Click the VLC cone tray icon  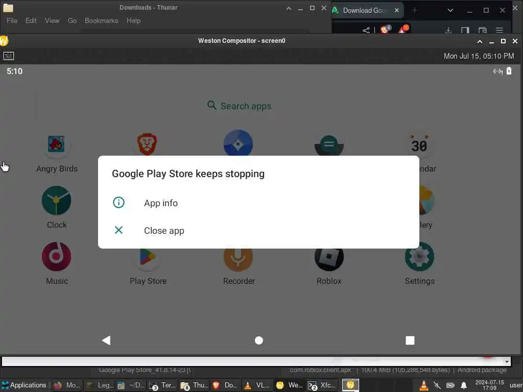click(423, 385)
